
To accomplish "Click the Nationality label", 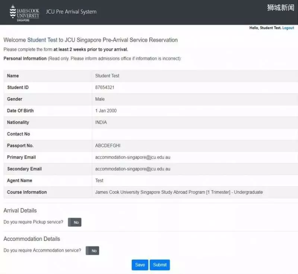I will 18,122.
